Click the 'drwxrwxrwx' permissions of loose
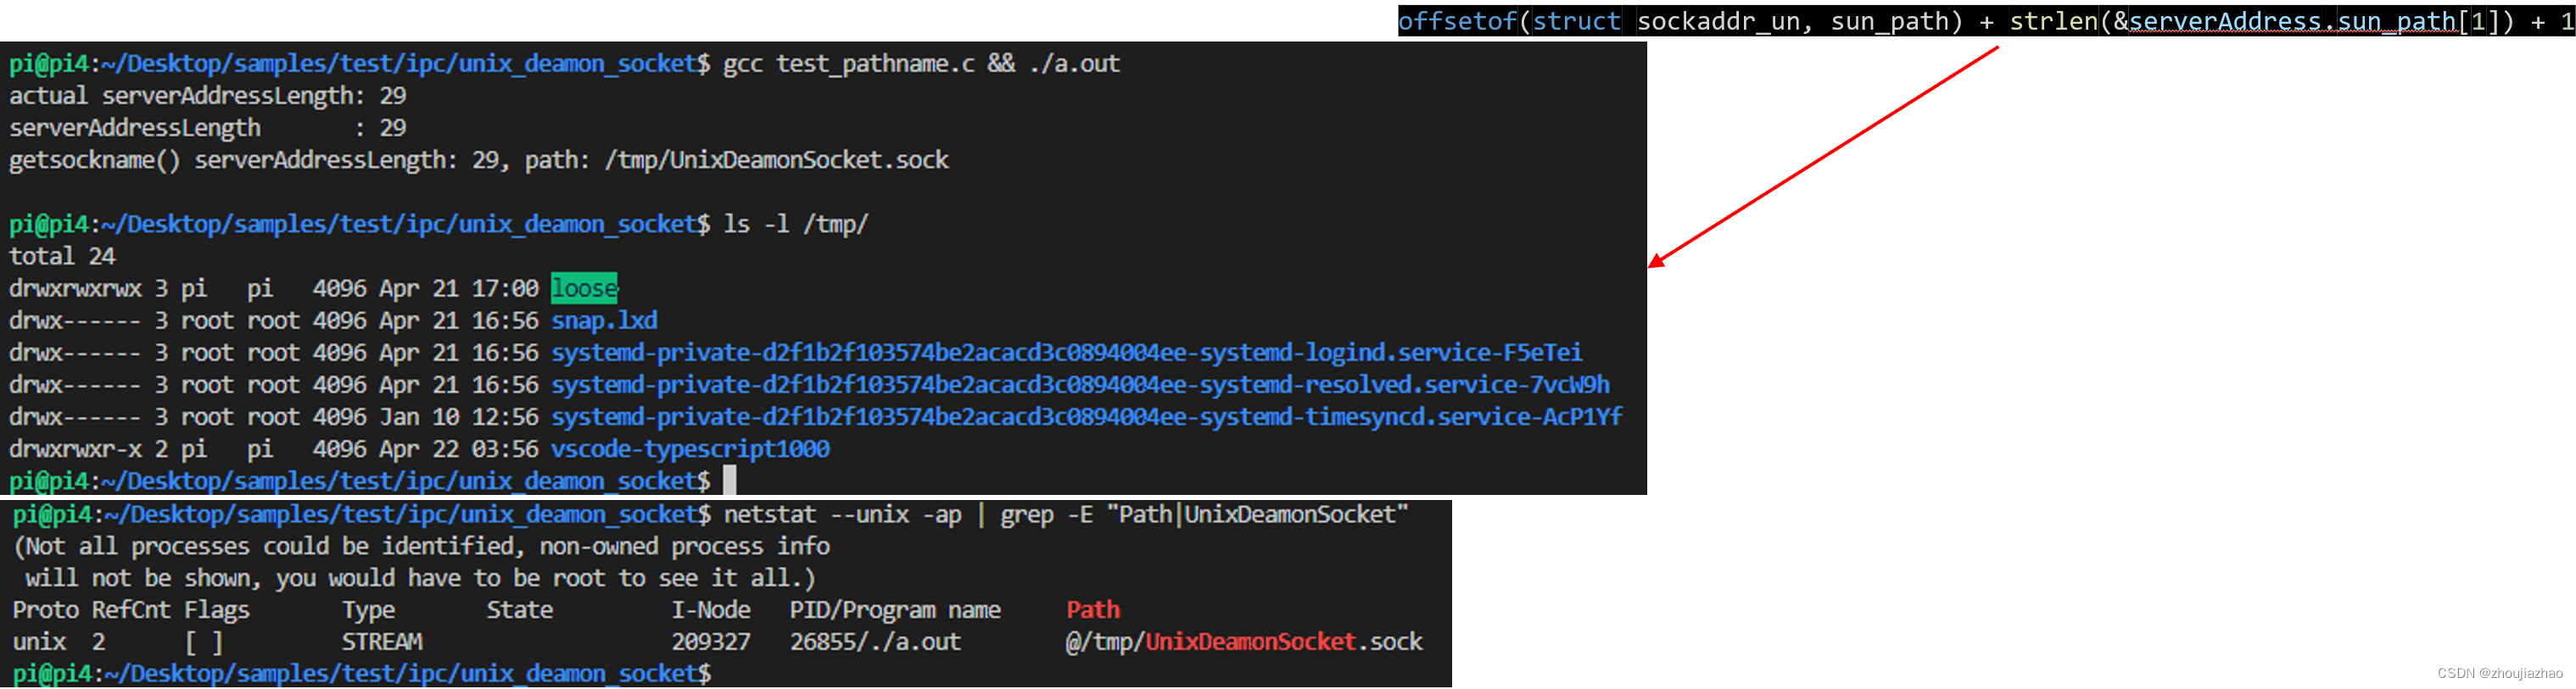 tap(75, 287)
